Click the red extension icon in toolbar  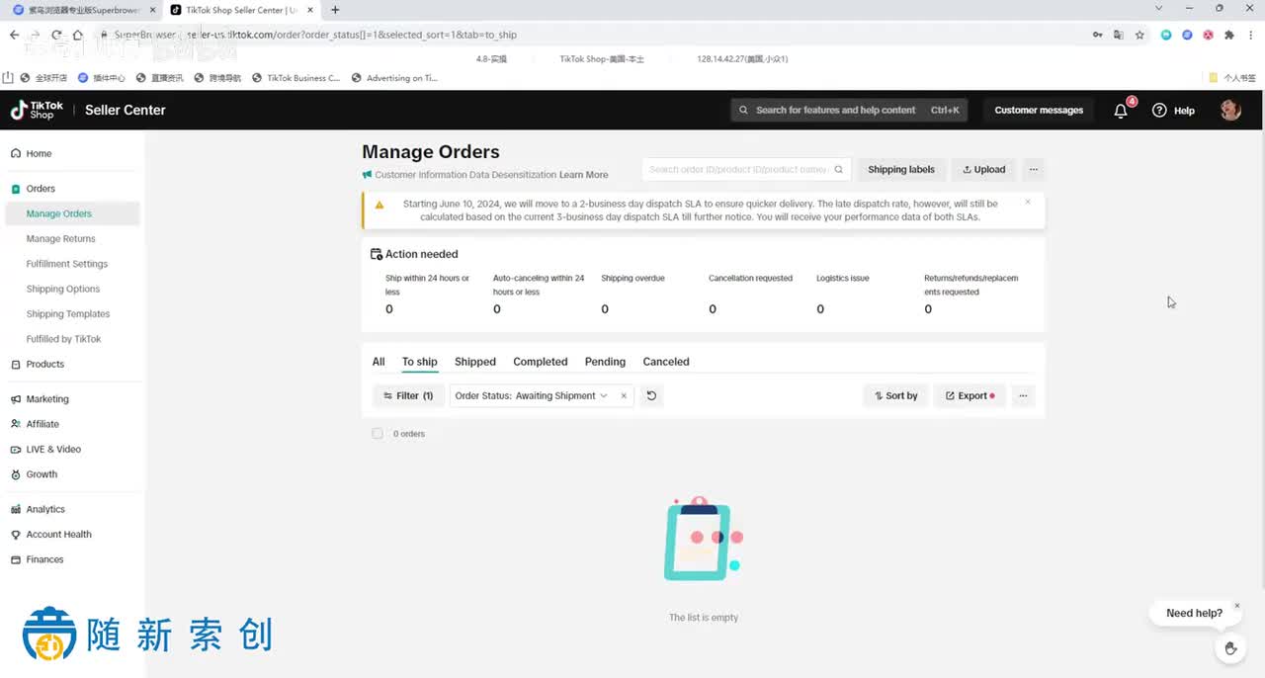point(1208,35)
